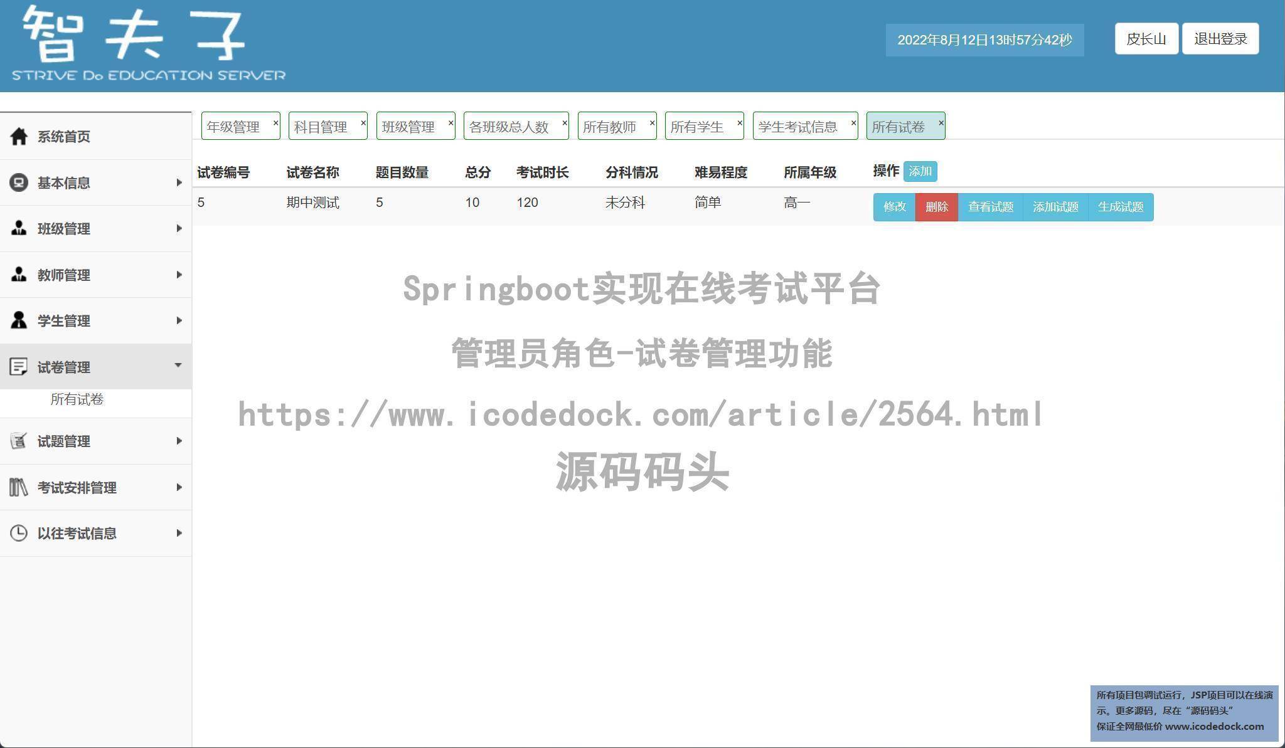Click the 试卷管理 document icon
This screenshot has width=1285, height=748.
pos(19,367)
